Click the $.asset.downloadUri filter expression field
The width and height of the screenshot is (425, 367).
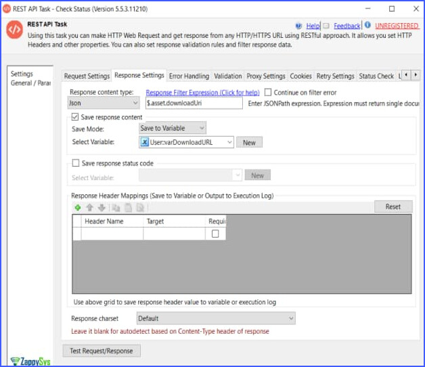194,103
